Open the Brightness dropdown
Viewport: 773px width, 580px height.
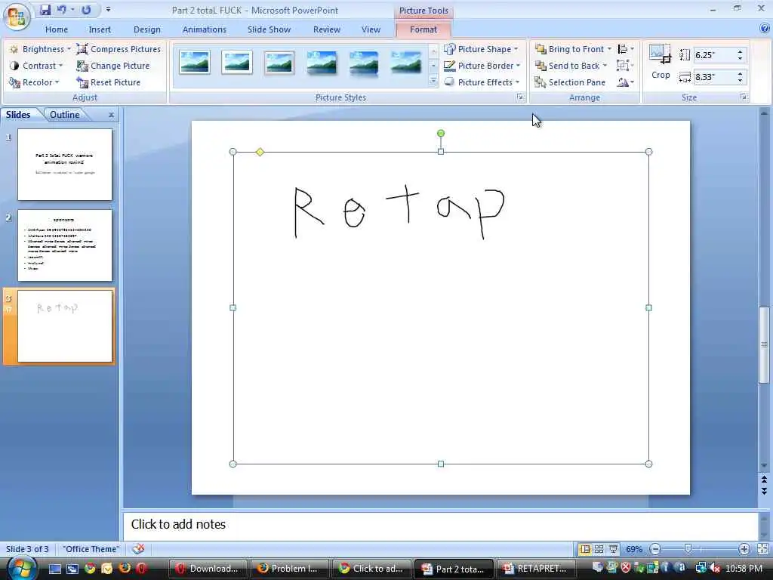[41, 49]
